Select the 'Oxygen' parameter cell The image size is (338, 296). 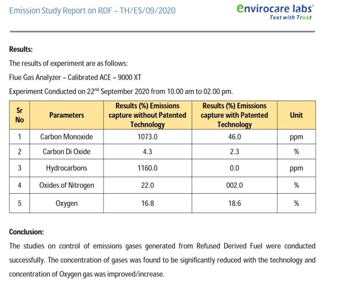click(67, 203)
